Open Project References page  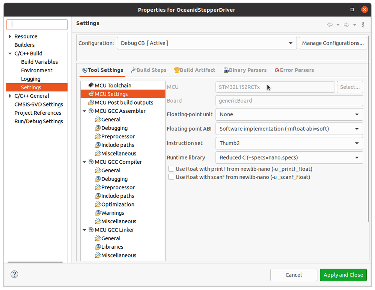(x=38, y=113)
